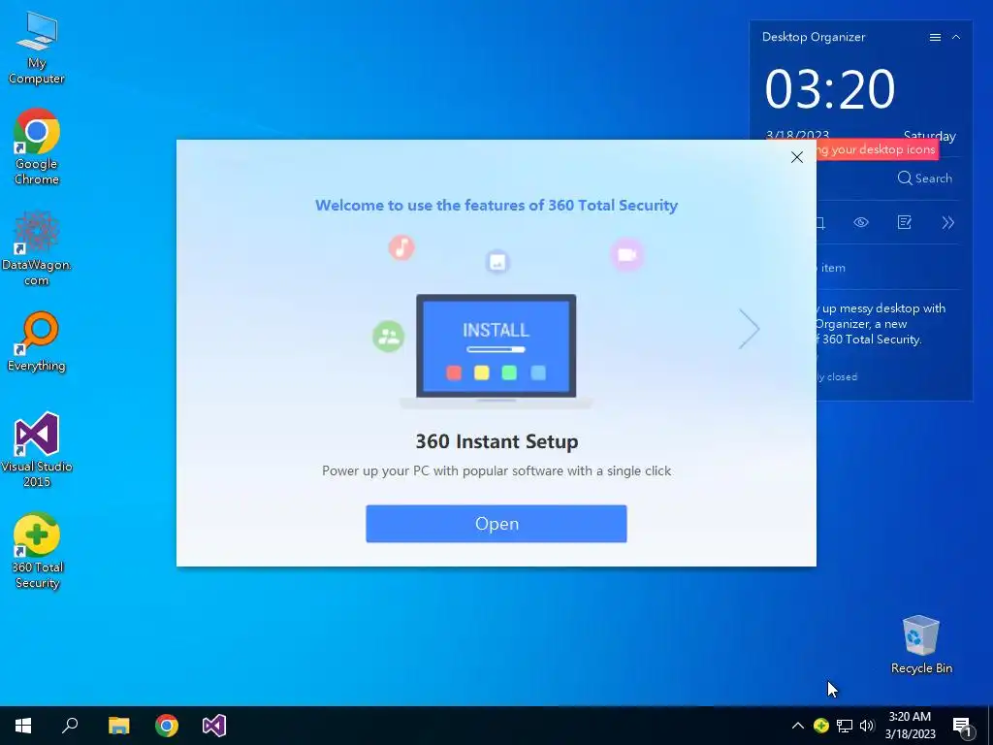Open the DataWagon.com desktop shortcut
The height and width of the screenshot is (745, 993).
click(x=37, y=247)
